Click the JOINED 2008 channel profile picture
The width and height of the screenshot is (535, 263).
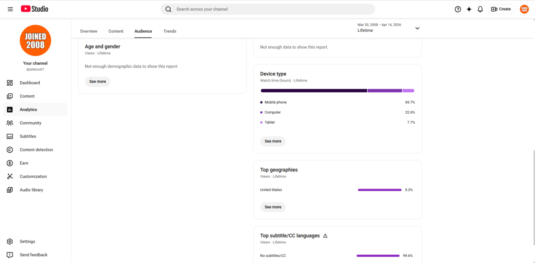pos(36,41)
